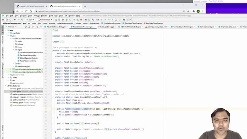This screenshot has height=139, width=247.
Task: Open the Resource Manager side tab
Action: click(3, 70)
